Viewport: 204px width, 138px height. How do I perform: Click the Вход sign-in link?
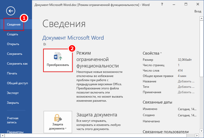click(x=198, y=11)
